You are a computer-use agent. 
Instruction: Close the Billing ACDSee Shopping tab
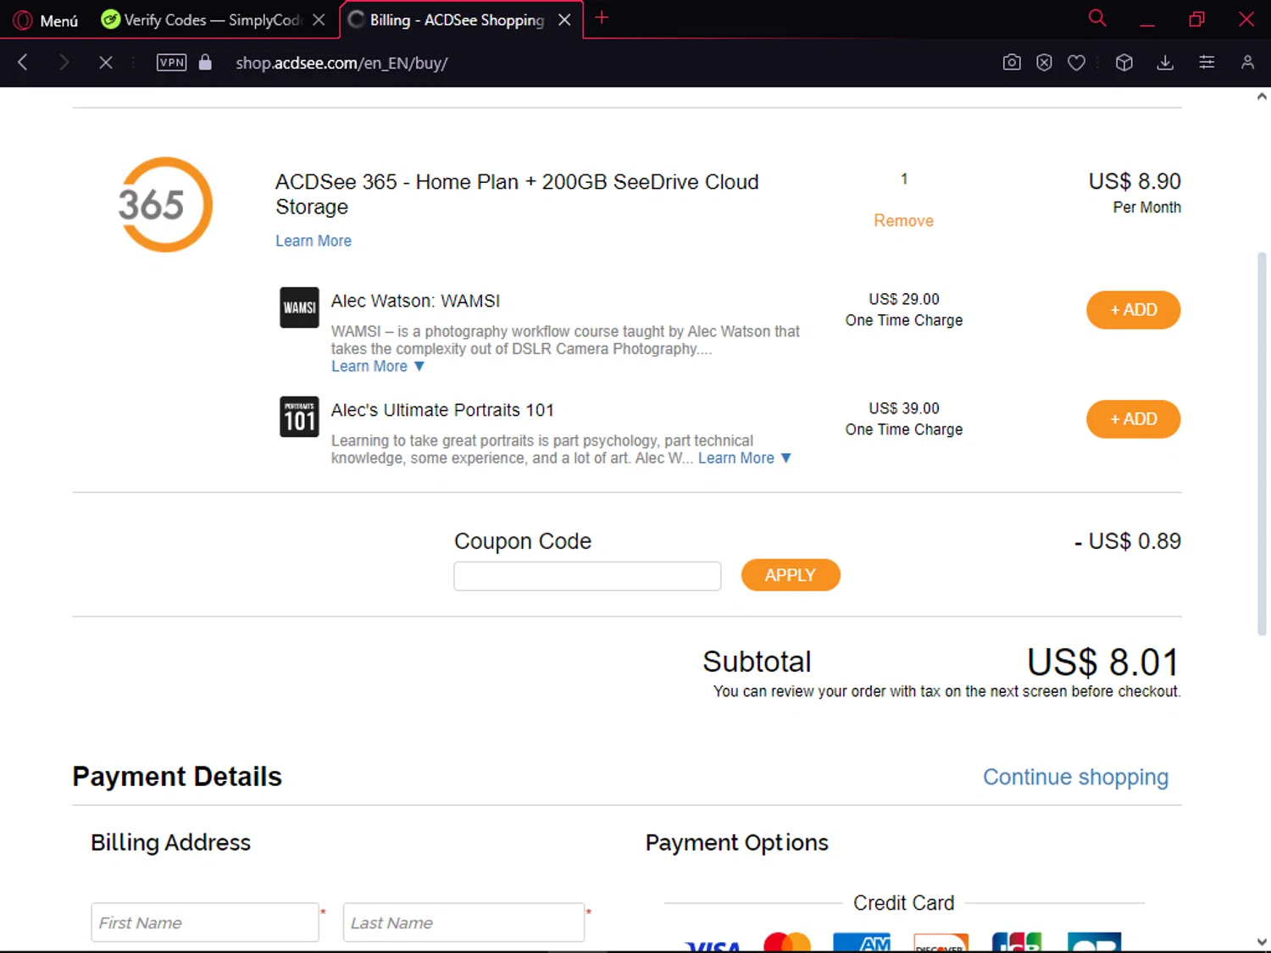coord(564,19)
